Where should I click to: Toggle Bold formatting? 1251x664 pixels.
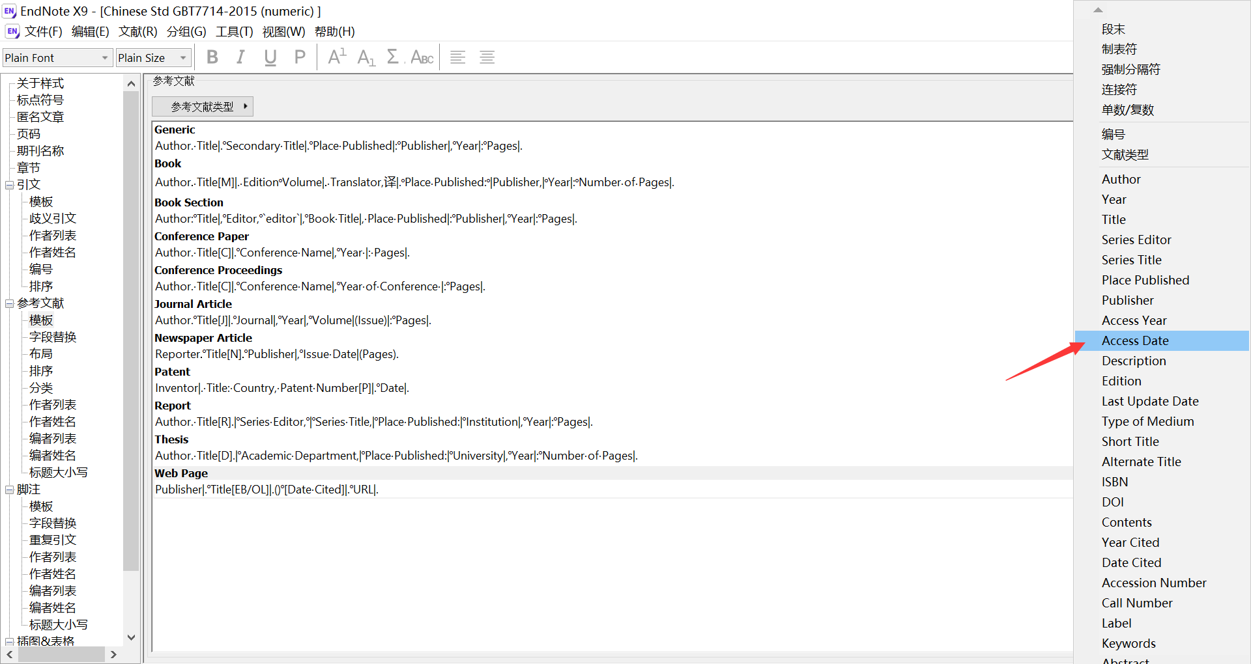[212, 57]
